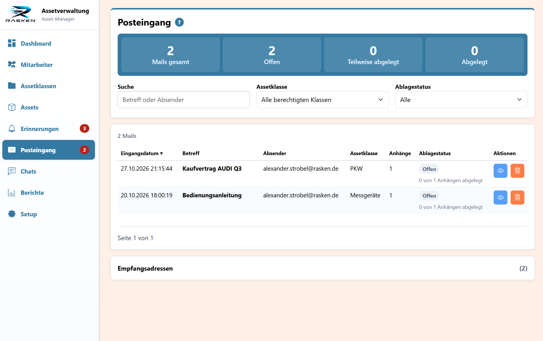View the Kaufvertrag AUDI Q3 mail
Image resolution: width=543 pixels, height=341 pixels.
[x=501, y=171]
